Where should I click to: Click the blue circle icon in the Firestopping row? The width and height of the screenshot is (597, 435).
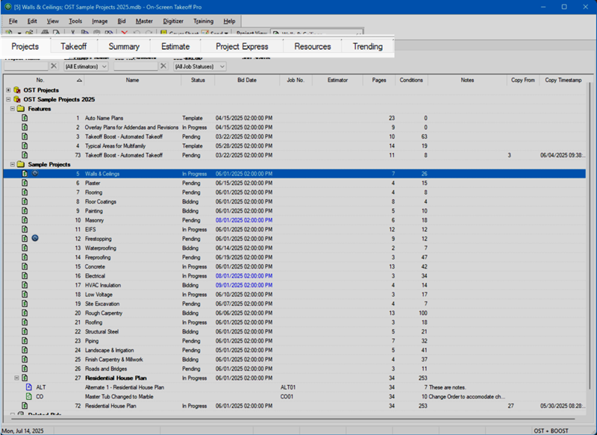pos(35,238)
